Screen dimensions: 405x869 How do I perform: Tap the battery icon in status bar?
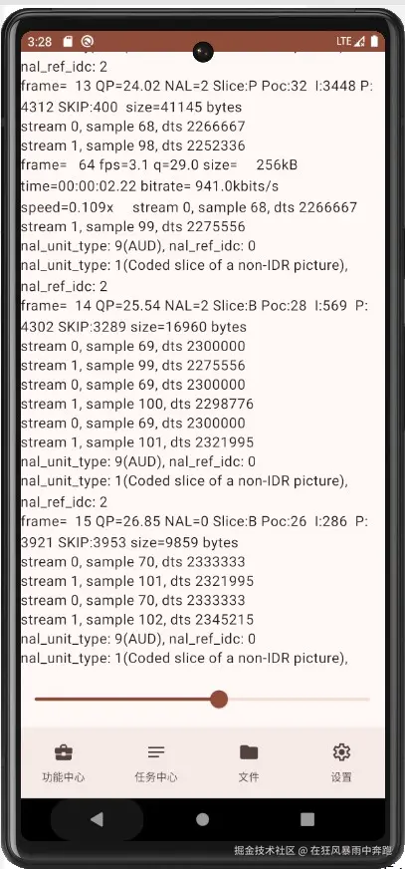pos(374,41)
